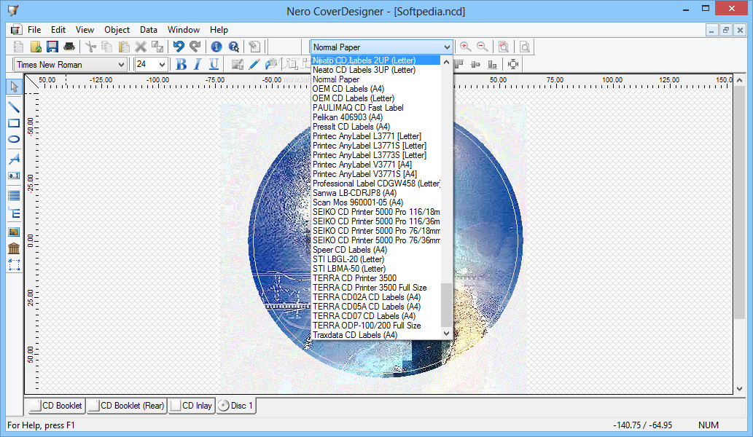Select the Ellipse tool
Image resolution: width=753 pixels, height=437 pixels.
point(14,139)
